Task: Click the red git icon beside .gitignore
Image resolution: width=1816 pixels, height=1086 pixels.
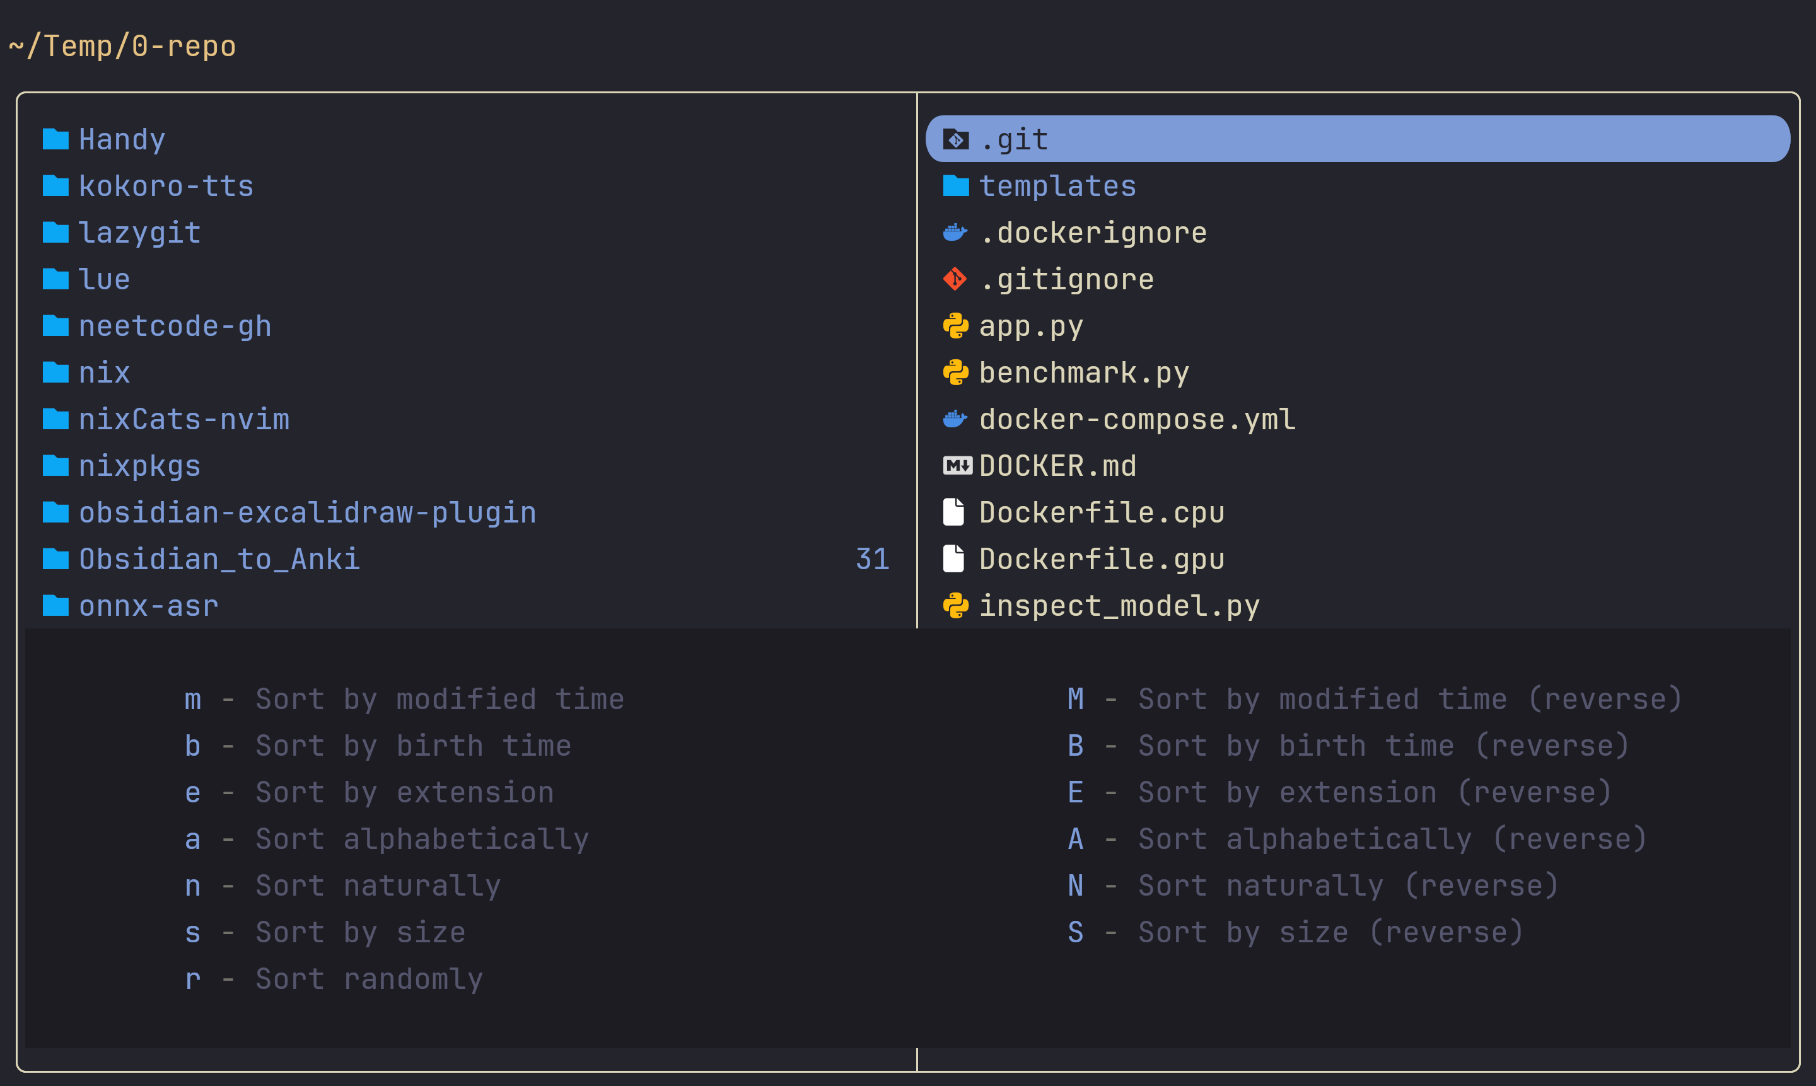Action: pos(955,279)
